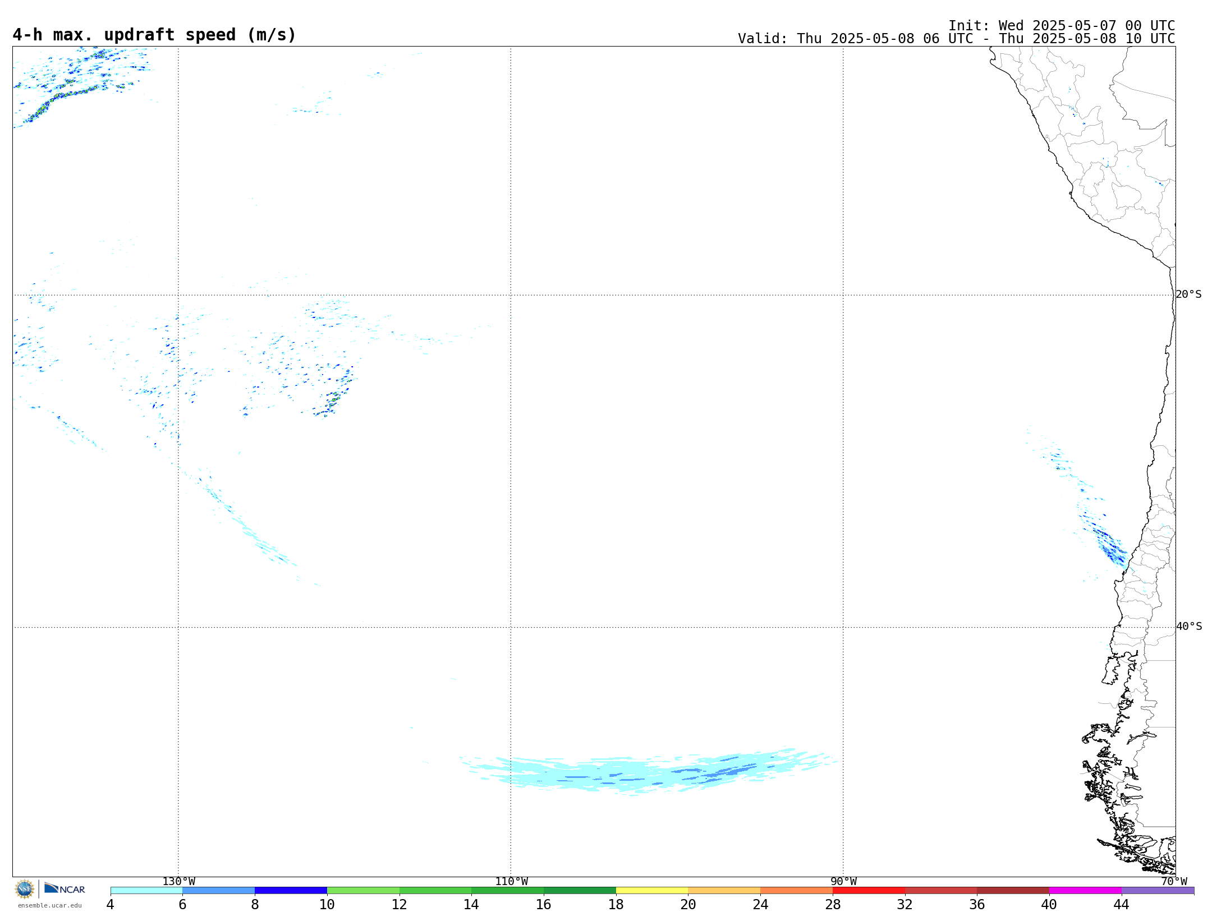Click the light blue 6-8 colorbar segment

coord(219,891)
